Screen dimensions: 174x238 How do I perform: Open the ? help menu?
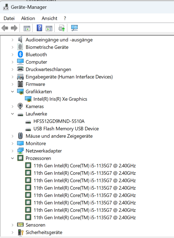(x=65, y=18)
